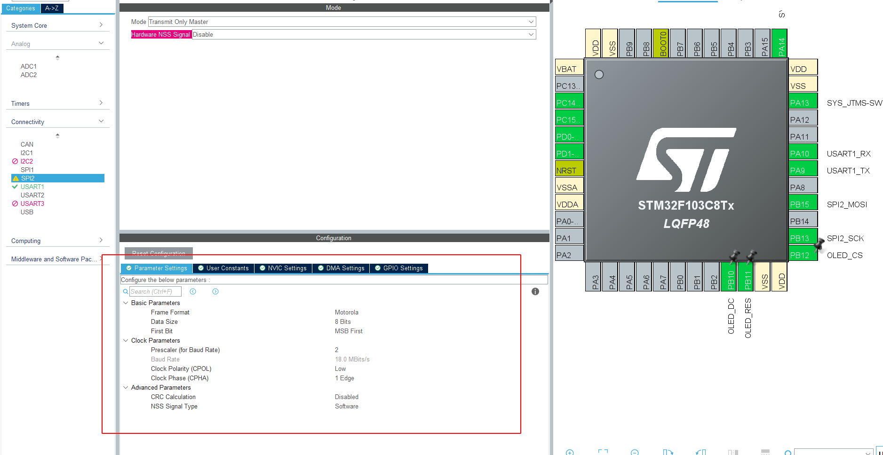The height and width of the screenshot is (455, 883).
Task: Rotate chip view counter-clockwise
Action: pyautogui.click(x=701, y=453)
